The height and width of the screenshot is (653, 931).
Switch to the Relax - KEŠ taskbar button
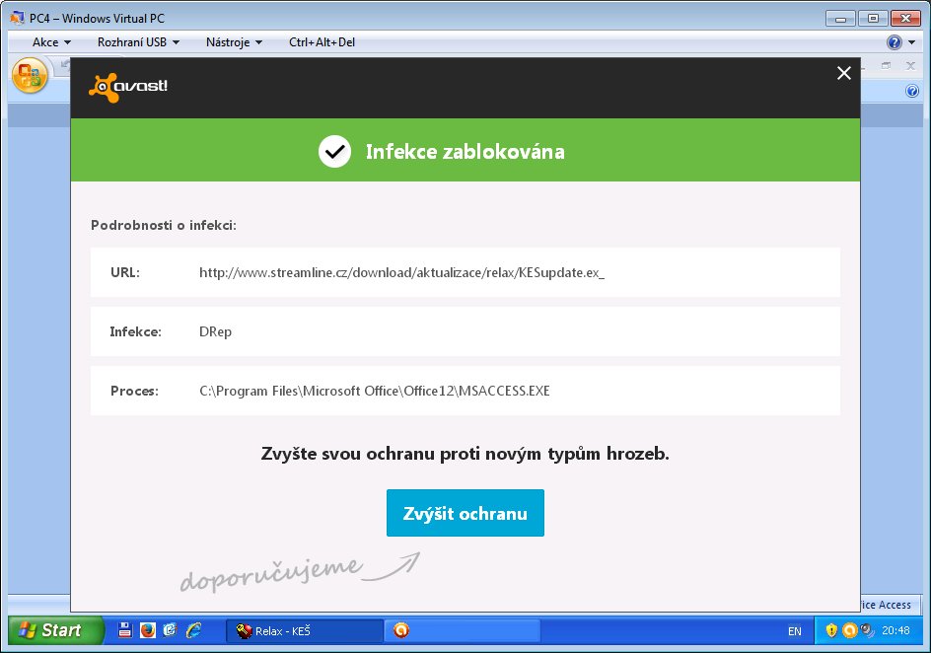click(304, 630)
